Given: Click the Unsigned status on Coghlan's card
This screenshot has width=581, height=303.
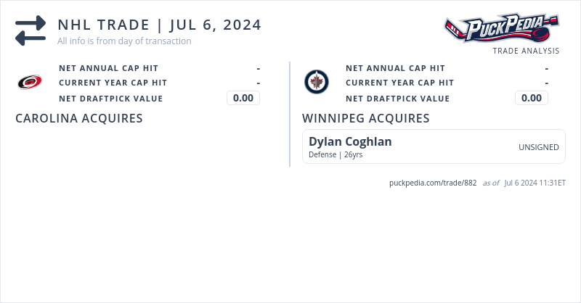Looking at the screenshot, I should (538, 147).
